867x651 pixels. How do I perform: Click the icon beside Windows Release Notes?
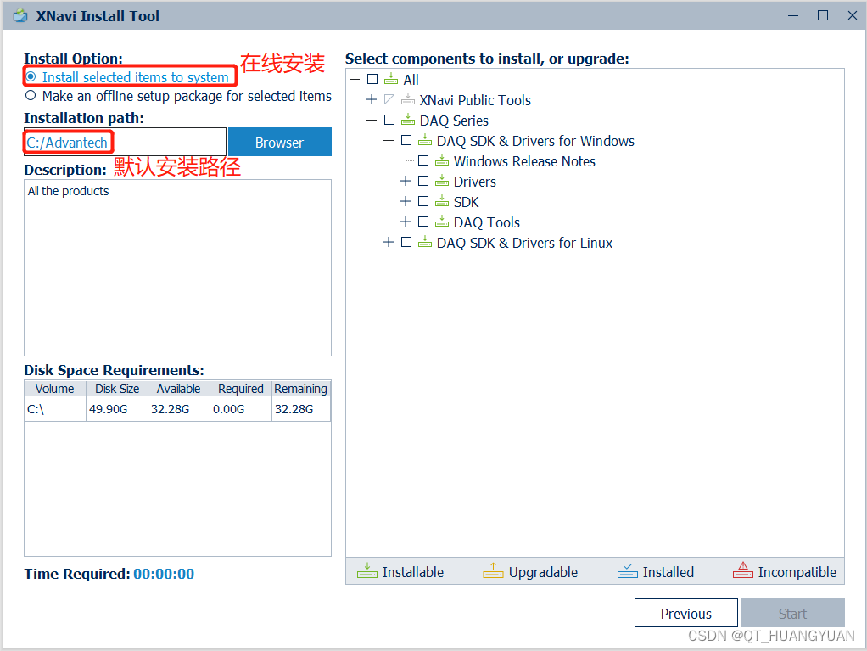coord(442,161)
